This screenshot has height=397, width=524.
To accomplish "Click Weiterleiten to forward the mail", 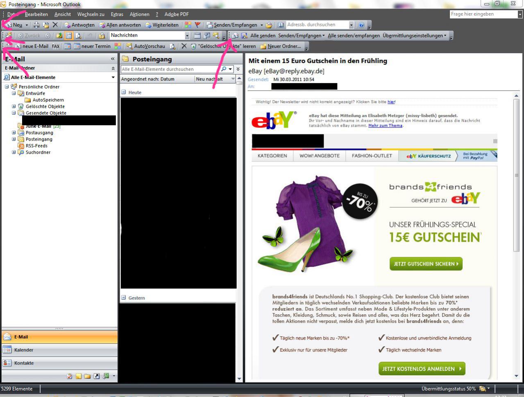I will point(161,25).
